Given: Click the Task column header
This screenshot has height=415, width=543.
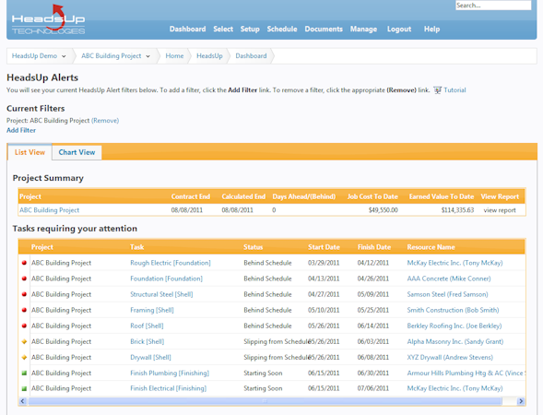Looking at the screenshot, I should [x=136, y=247].
